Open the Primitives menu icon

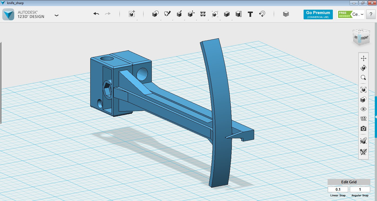click(155, 14)
